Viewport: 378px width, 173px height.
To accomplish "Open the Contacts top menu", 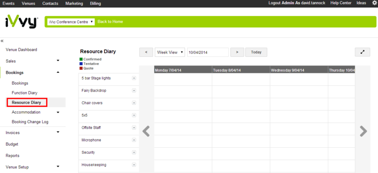I will click(x=50, y=3).
